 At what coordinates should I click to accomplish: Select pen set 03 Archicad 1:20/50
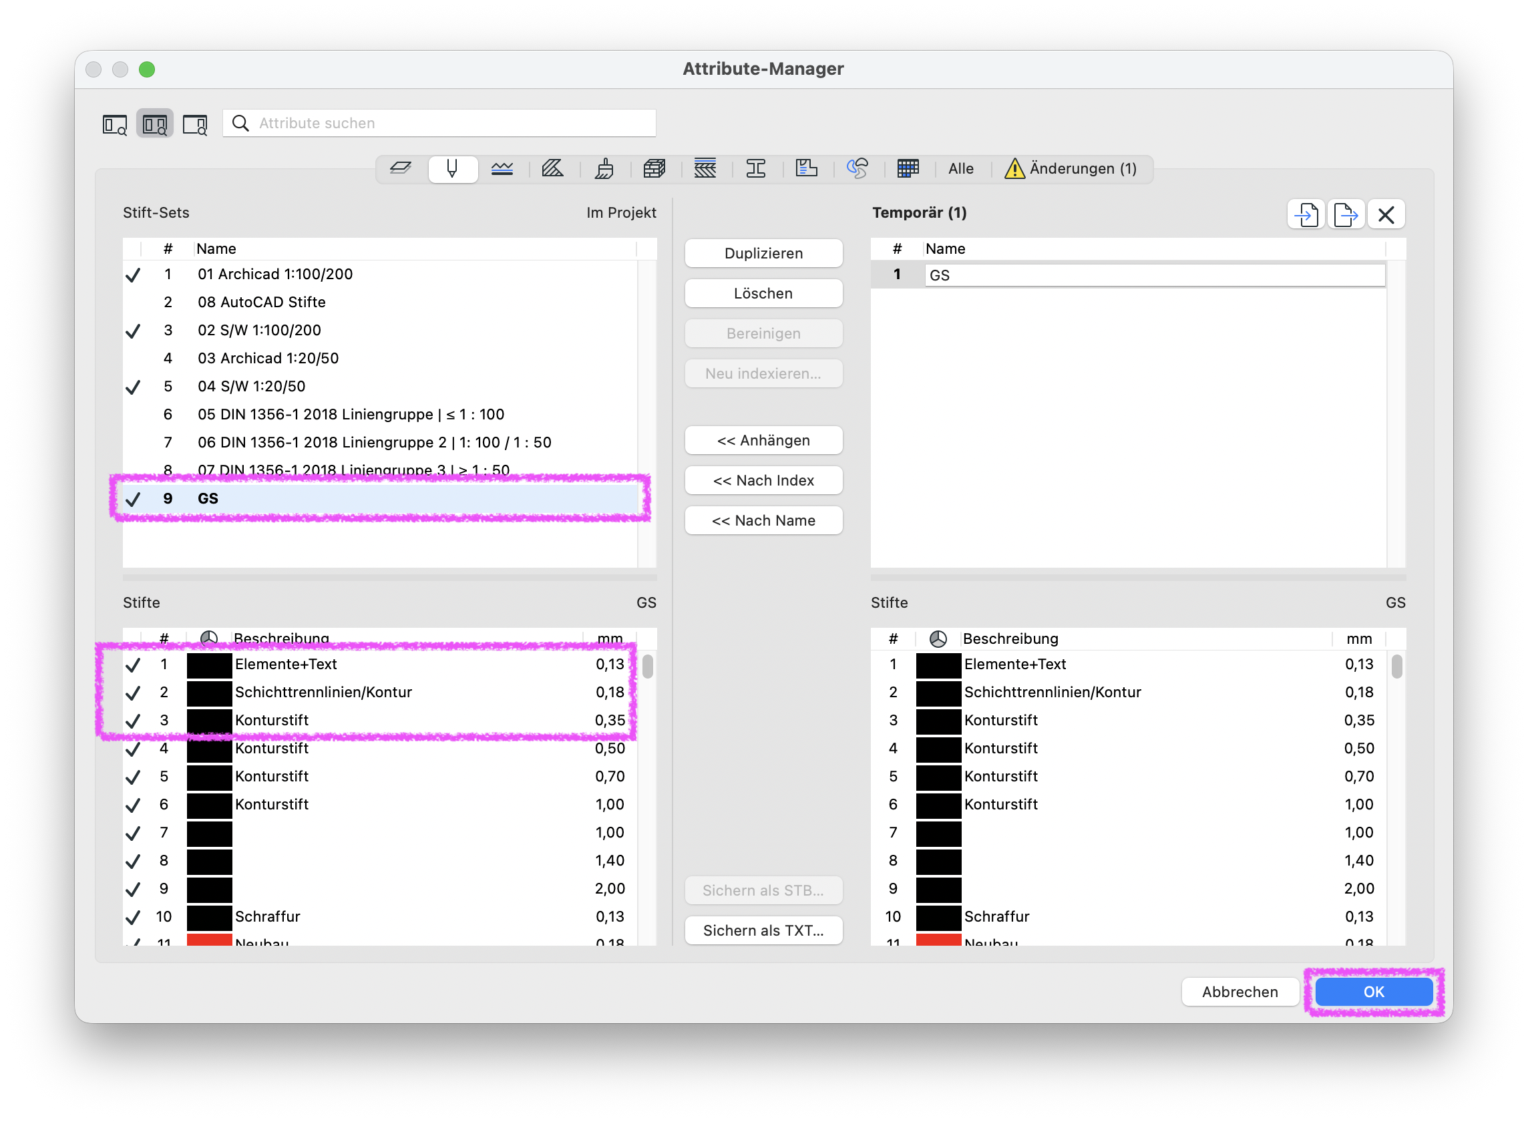380,358
